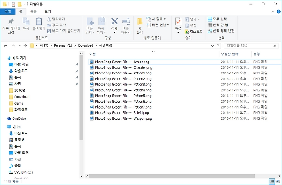
Task: Click the navigation pane scroll down arrow
Action: [x=81, y=176]
